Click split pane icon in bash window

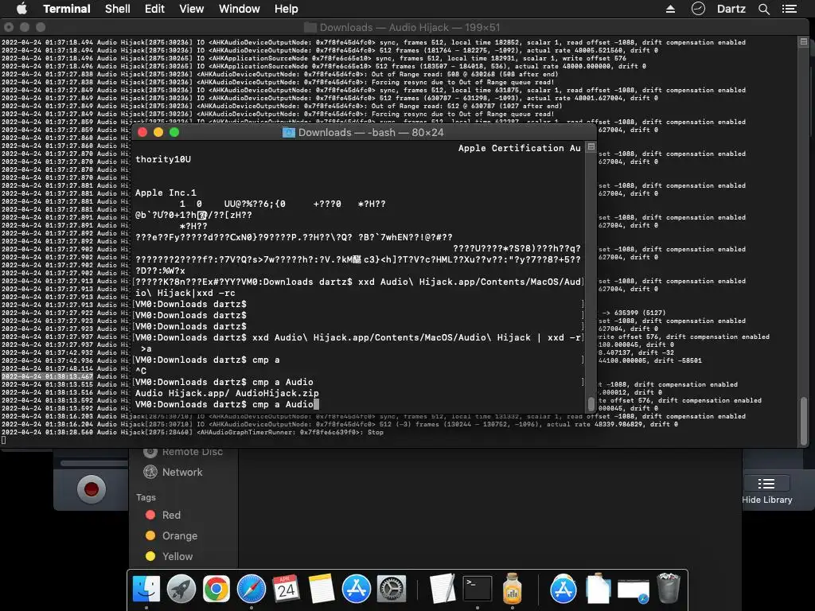pos(591,147)
